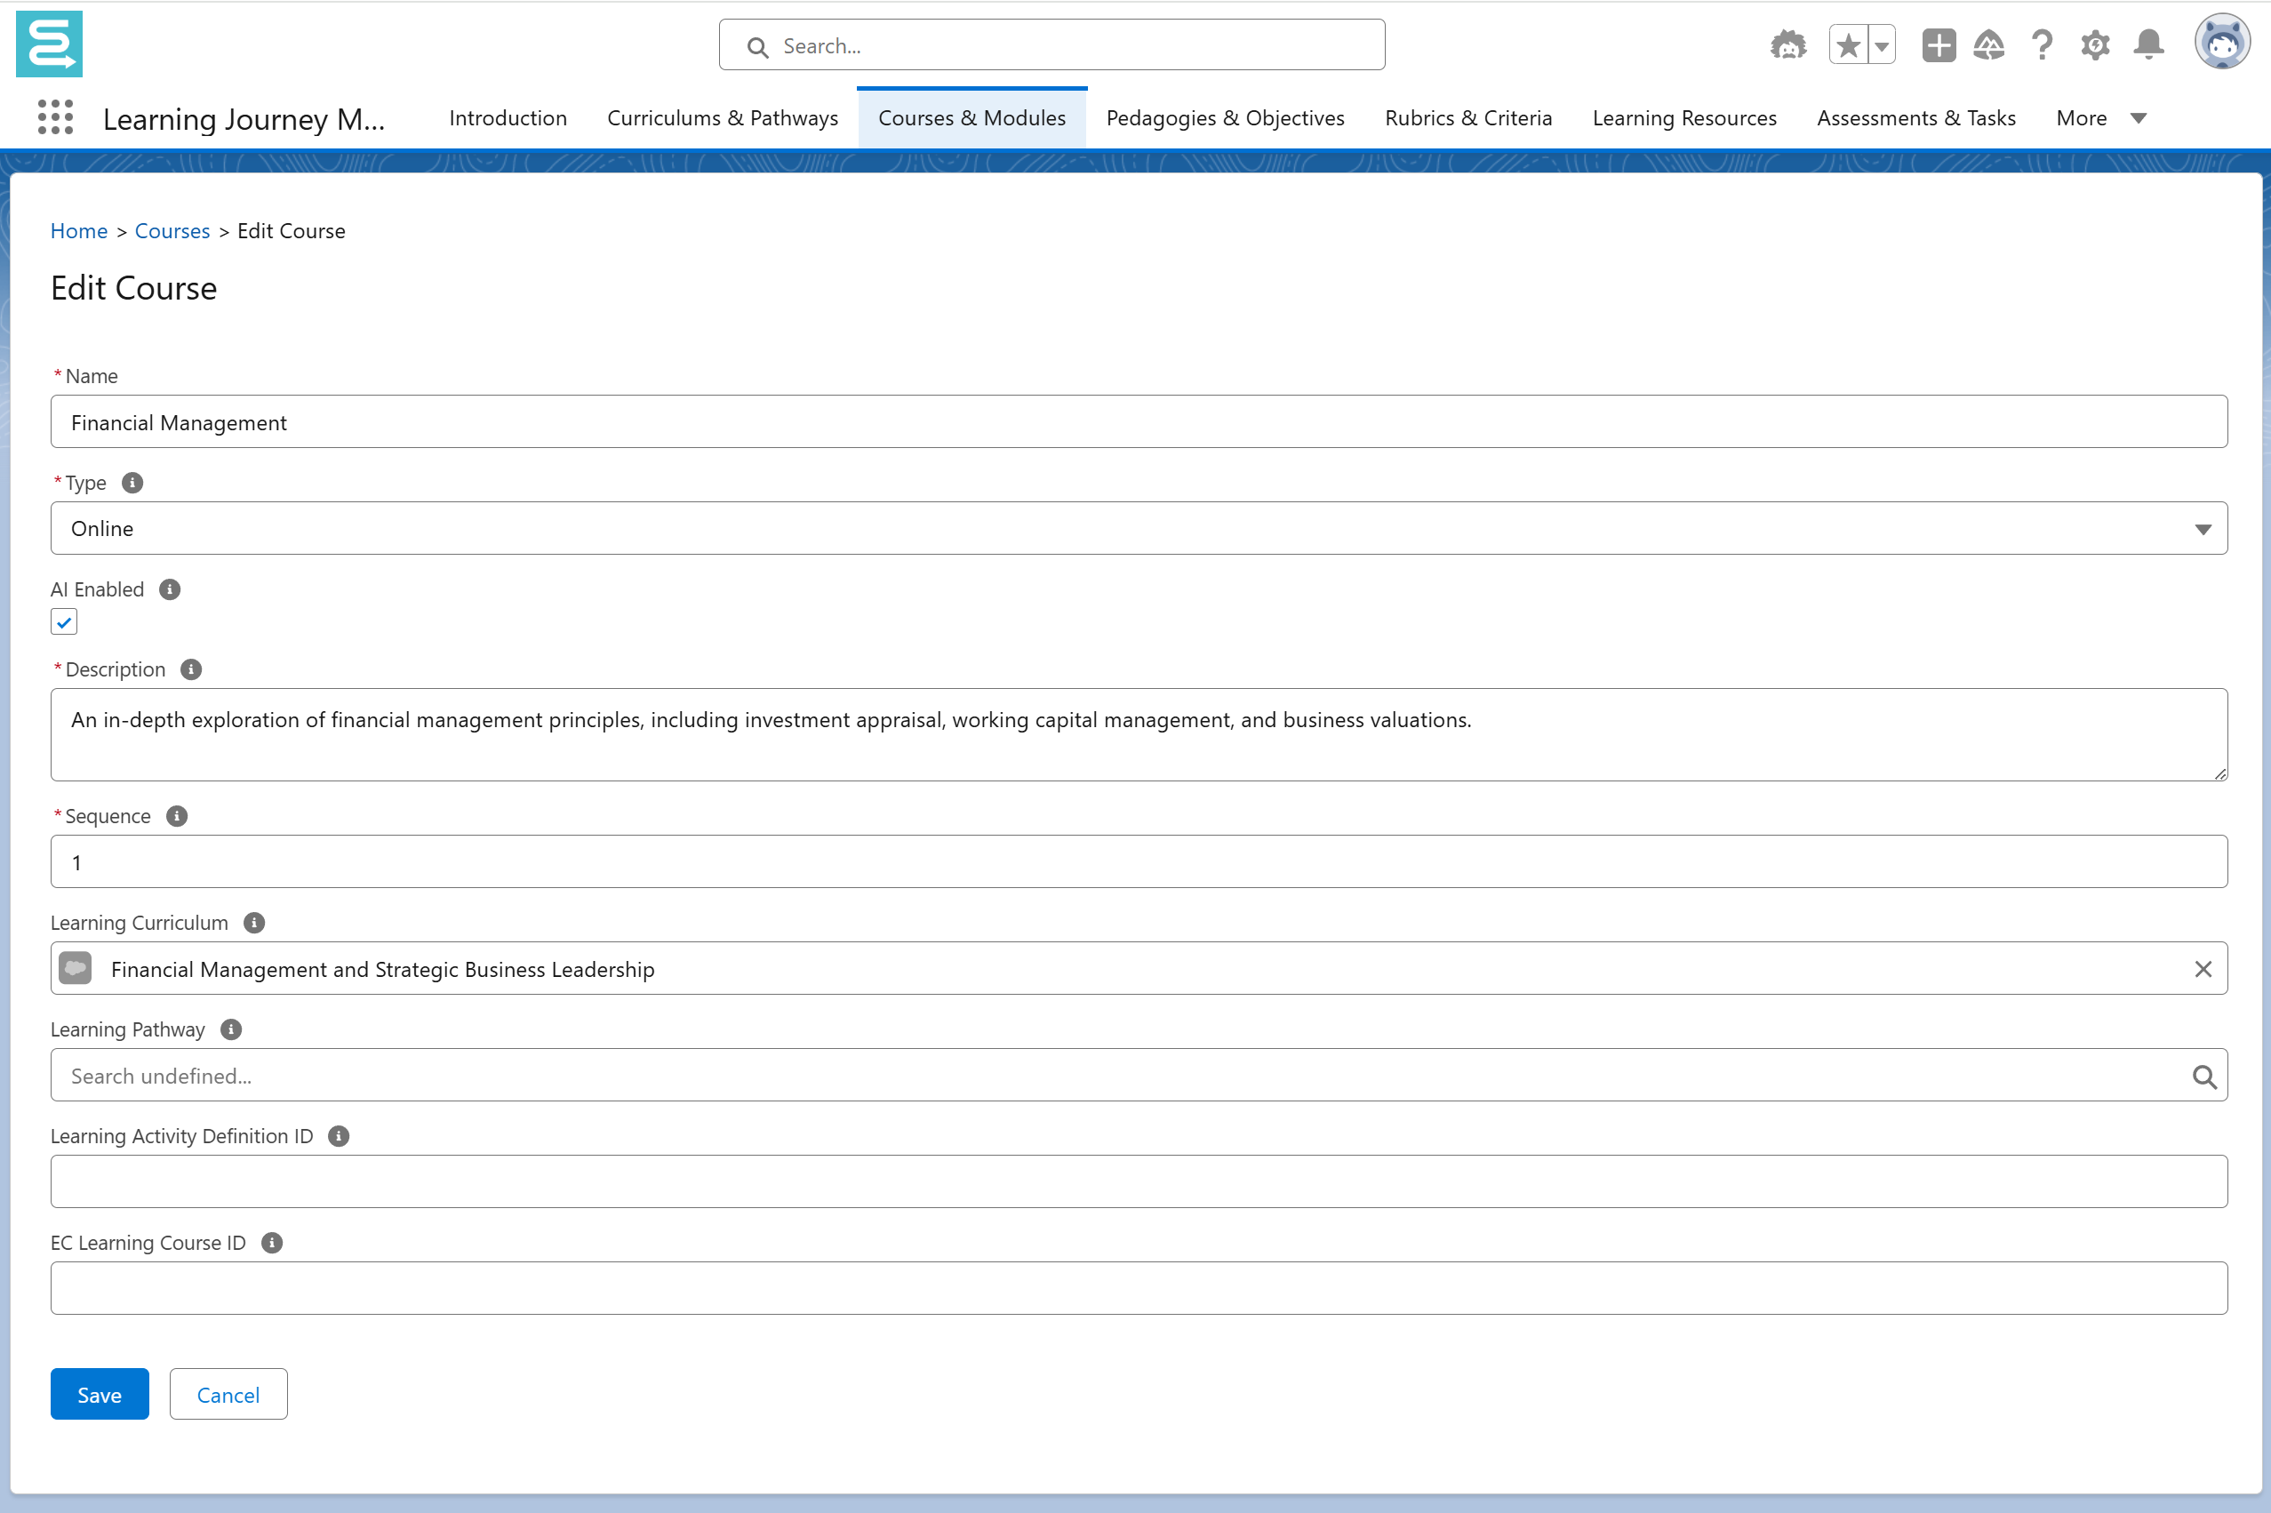This screenshot has width=2271, height=1513.
Task: Click the Sequence input field
Action: pyautogui.click(x=1139, y=861)
